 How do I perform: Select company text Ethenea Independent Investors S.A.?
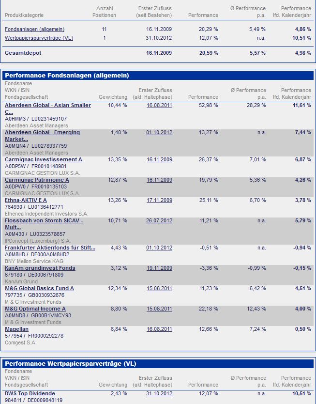pos(46,214)
